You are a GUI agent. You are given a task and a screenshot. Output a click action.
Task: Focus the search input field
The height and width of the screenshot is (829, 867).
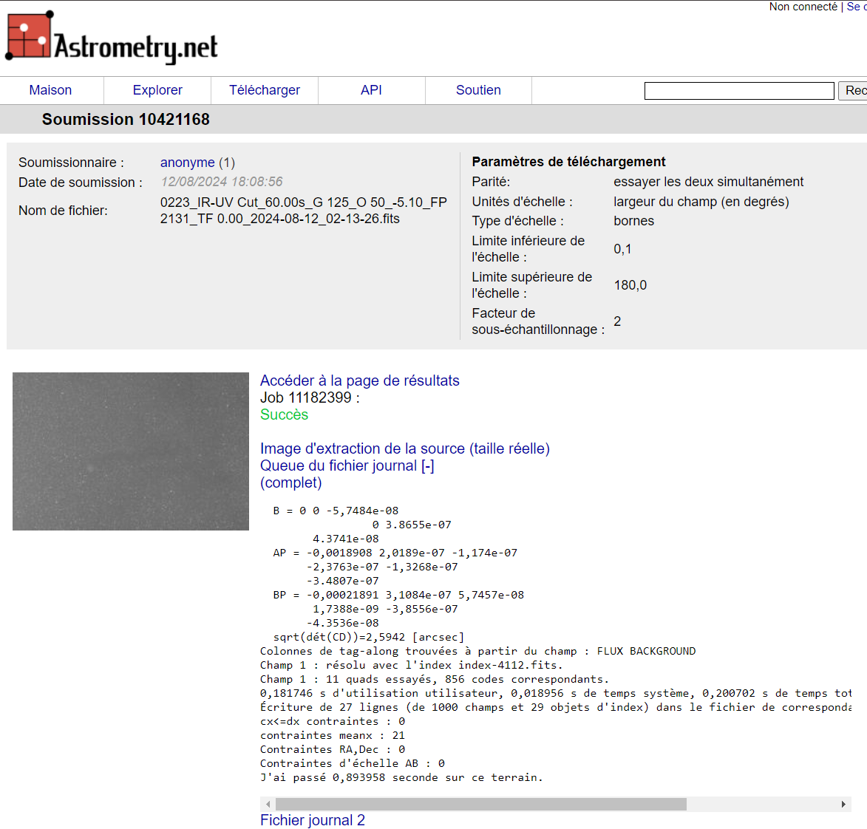pos(739,91)
